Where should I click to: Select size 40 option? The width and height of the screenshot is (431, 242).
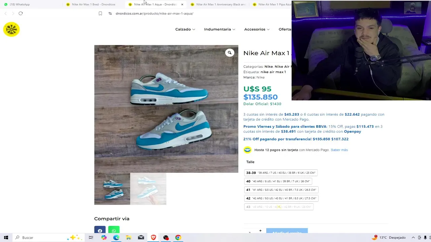[278, 181]
